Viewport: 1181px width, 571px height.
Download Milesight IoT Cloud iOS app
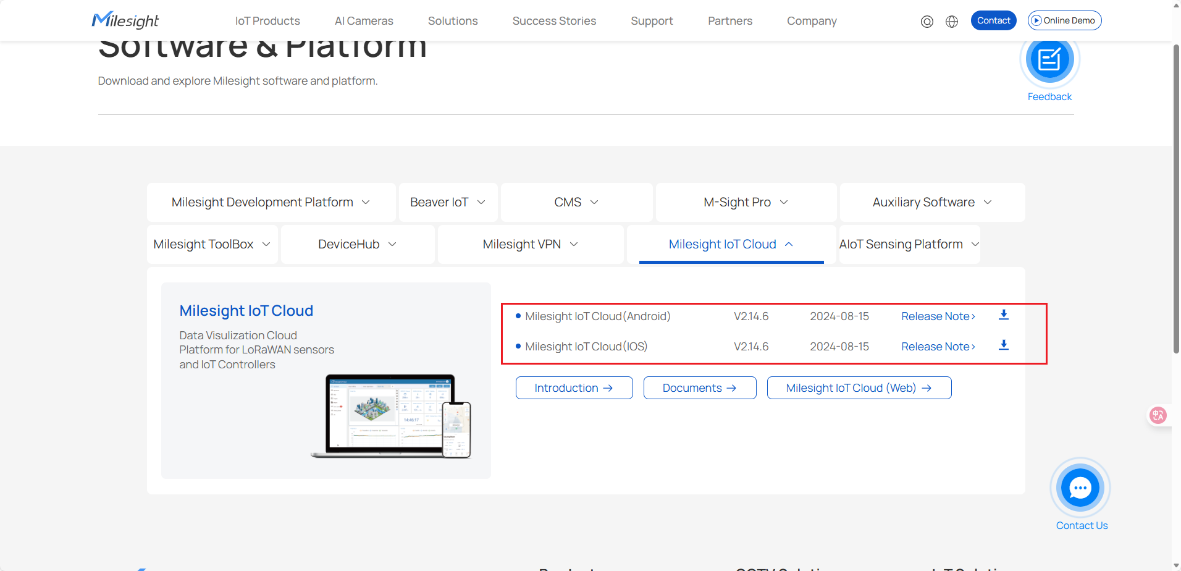click(x=1004, y=345)
